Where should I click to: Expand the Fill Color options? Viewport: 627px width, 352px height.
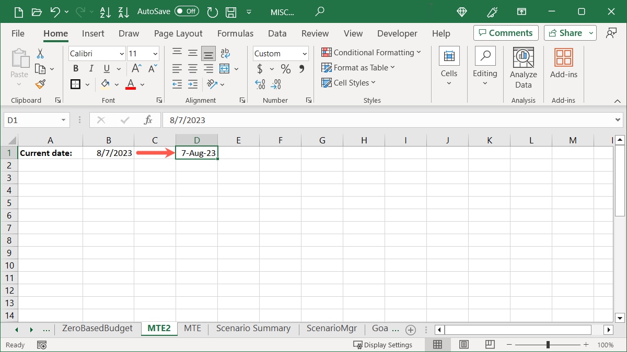tap(117, 84)
